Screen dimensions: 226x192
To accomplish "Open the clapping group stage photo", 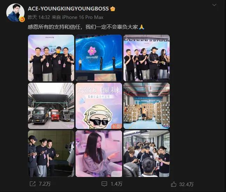I will [x=147, y=58].
